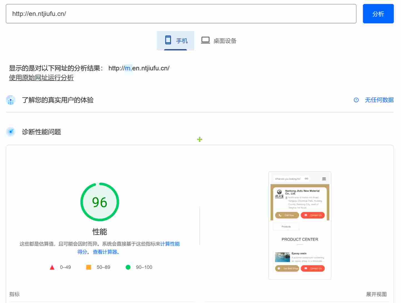The width and height of the screenshot is (401, 303).
Task: Click the phone icon on the 手机 tab
Action: (168, 40)
